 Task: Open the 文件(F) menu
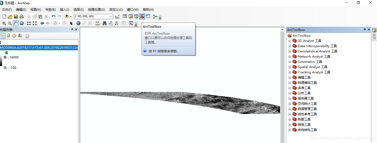click(x=7, y=10)
